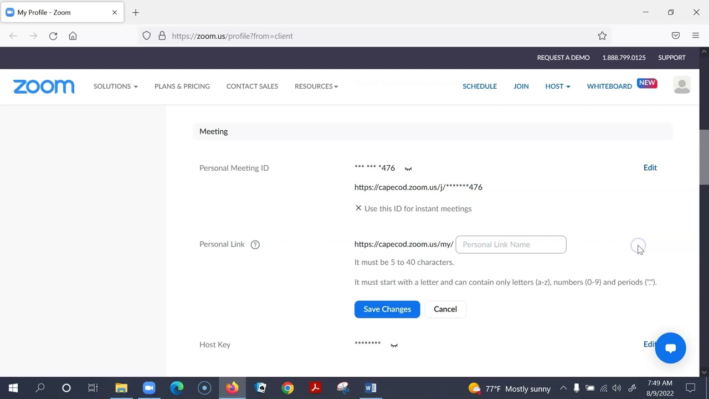This screenshot has width=709, height=399.
Task: Expand the Host dropdown menu
Action: 557,86
